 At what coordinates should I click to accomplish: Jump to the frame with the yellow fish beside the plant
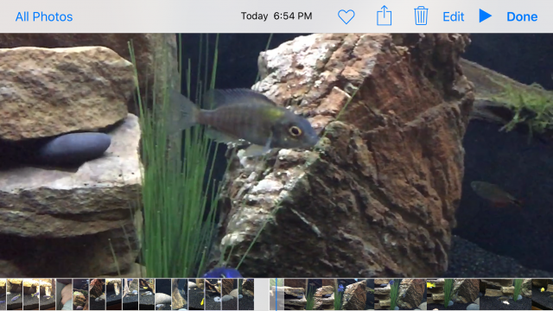click(x=453, y=295)
